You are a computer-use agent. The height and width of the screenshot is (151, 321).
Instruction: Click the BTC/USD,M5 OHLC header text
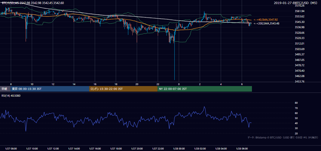pos(33,3)
